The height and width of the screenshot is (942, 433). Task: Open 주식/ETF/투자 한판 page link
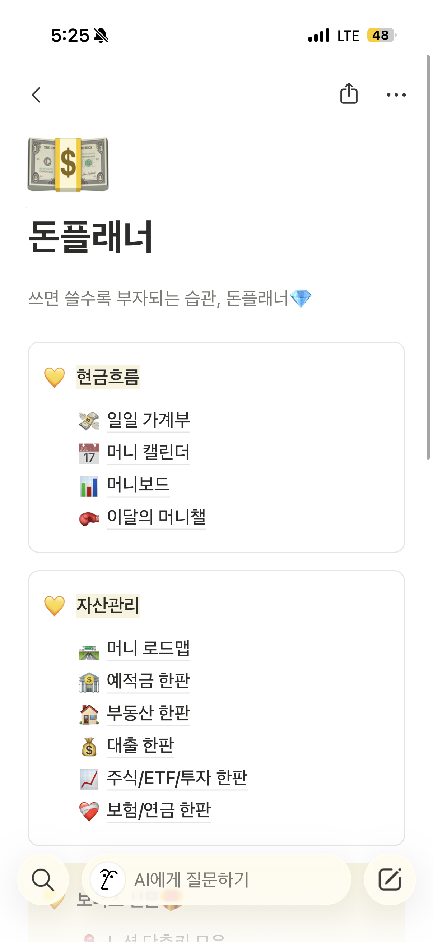[x=177, y=778]
